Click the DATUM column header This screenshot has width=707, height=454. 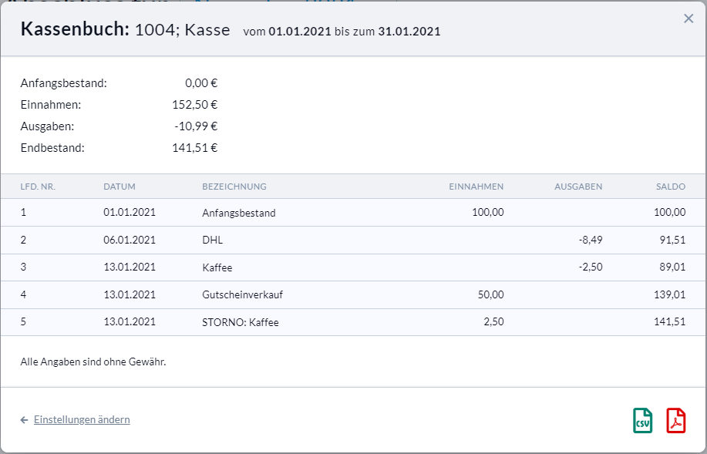(x=120, y=187)
